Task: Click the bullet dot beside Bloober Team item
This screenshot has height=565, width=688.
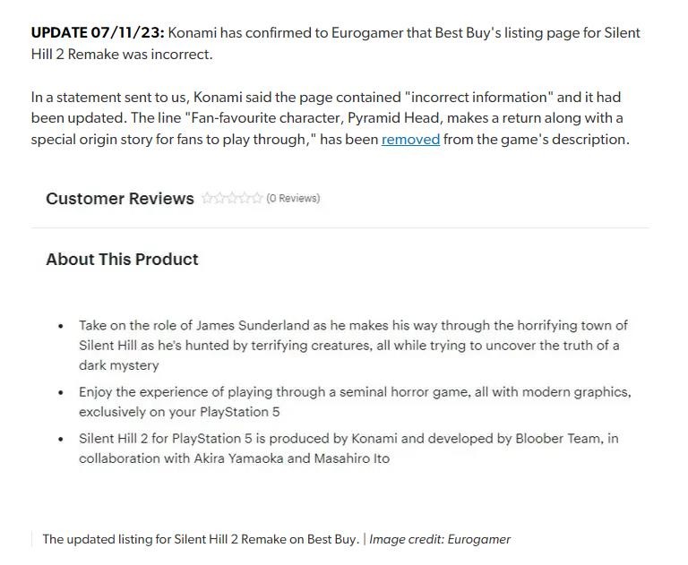Action: tap(61, 440)
